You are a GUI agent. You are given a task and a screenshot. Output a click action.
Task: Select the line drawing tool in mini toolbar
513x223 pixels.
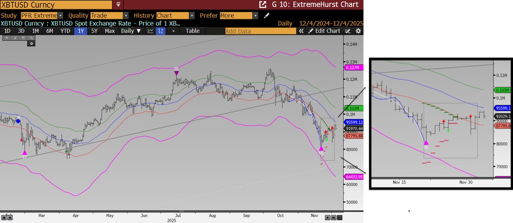(x=15, y=38)
